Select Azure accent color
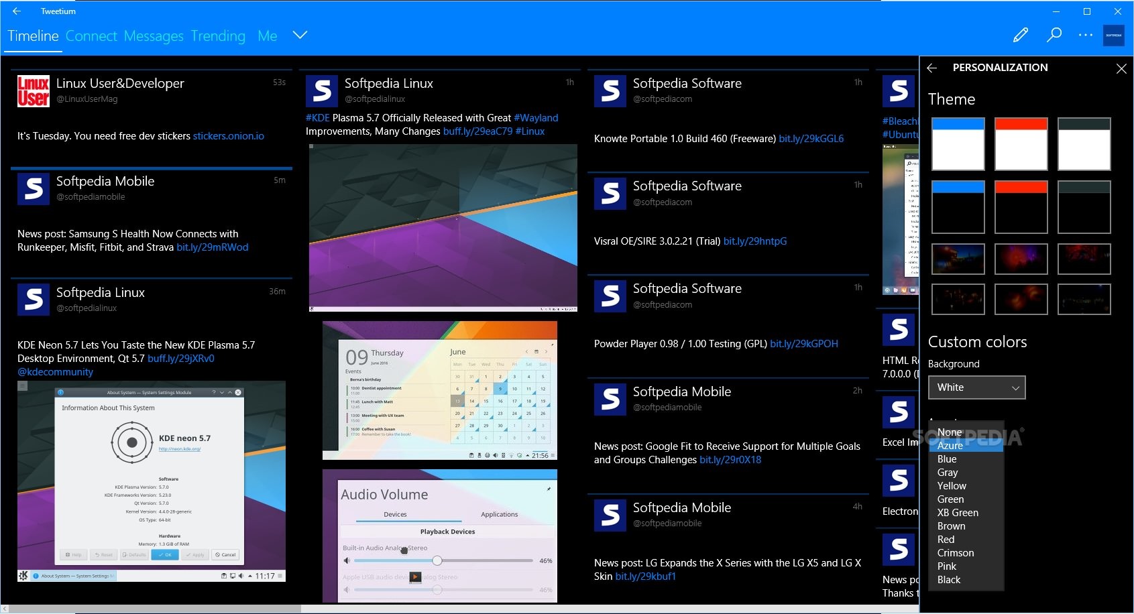 tap(966, 446)
